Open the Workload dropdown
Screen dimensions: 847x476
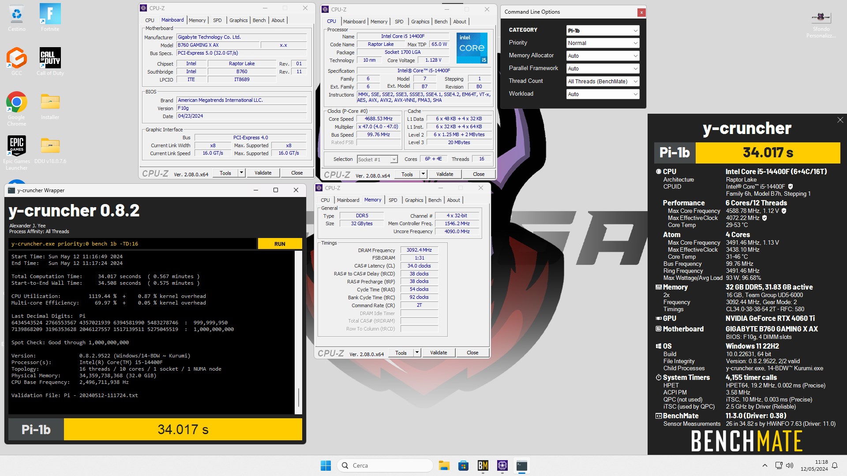click(603, 94)
